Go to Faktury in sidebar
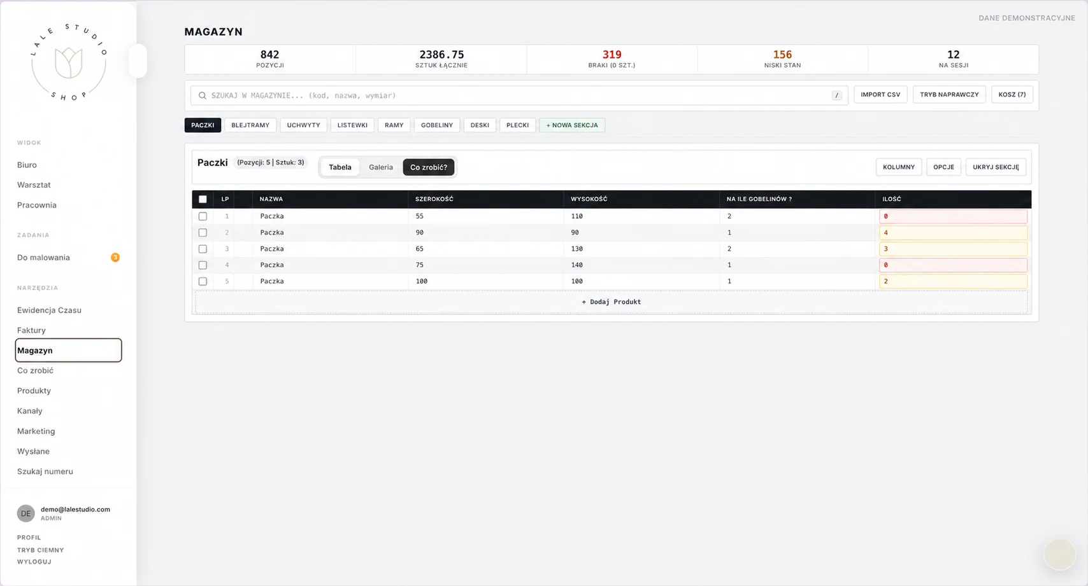This screenshot has height=586, width=1088. coord(31,330)
